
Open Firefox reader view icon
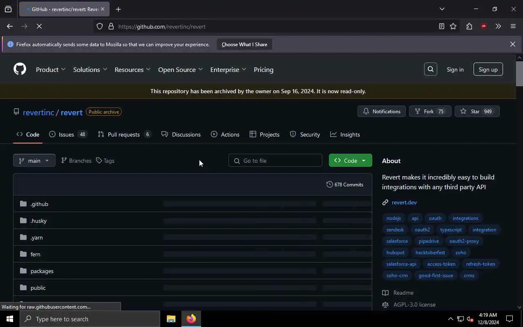click(442, 27)
